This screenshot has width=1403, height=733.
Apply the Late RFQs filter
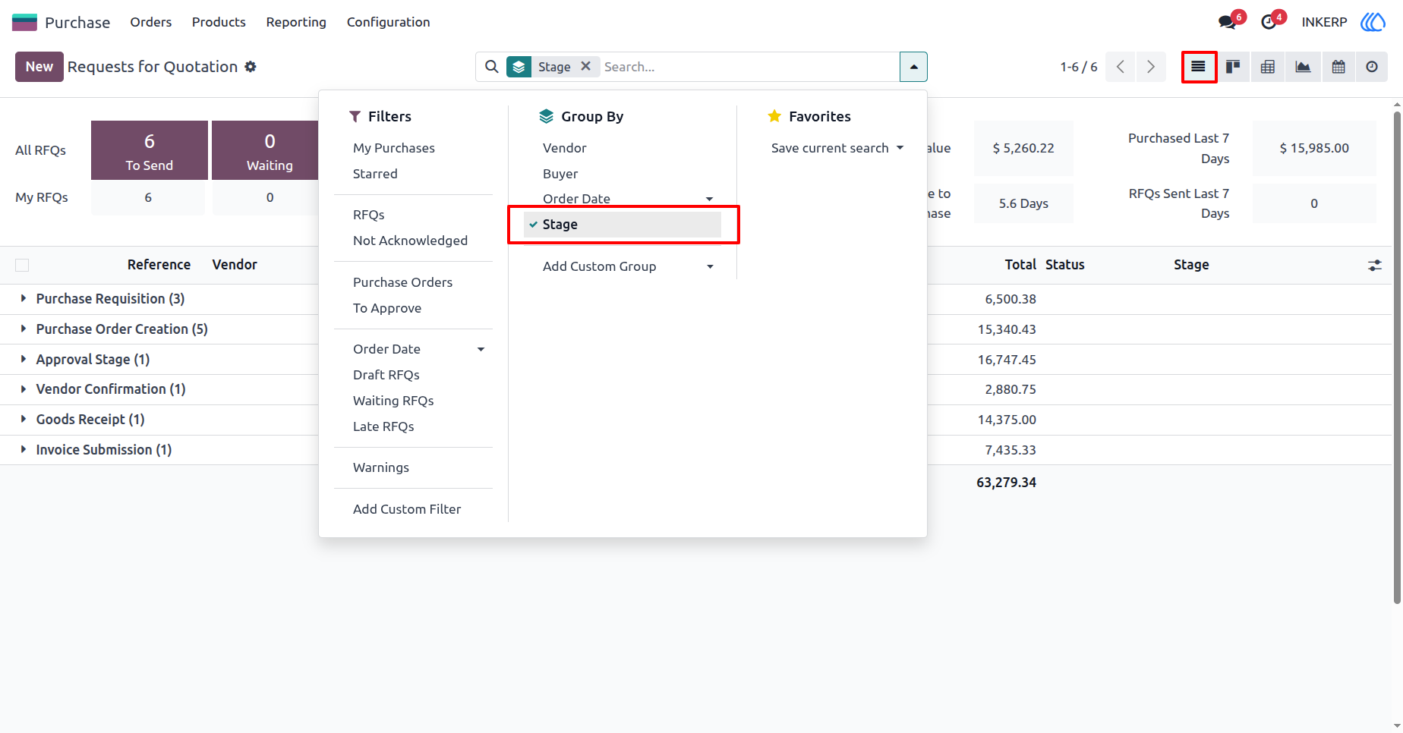(383, 426)
